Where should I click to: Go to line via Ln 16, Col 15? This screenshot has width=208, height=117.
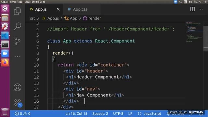76,113
